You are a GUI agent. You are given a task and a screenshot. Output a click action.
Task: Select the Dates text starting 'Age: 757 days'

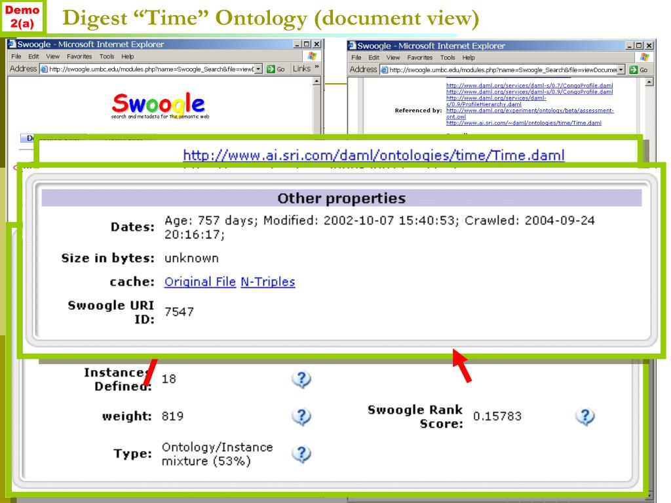pyautogui.click(x=379, y=227)
